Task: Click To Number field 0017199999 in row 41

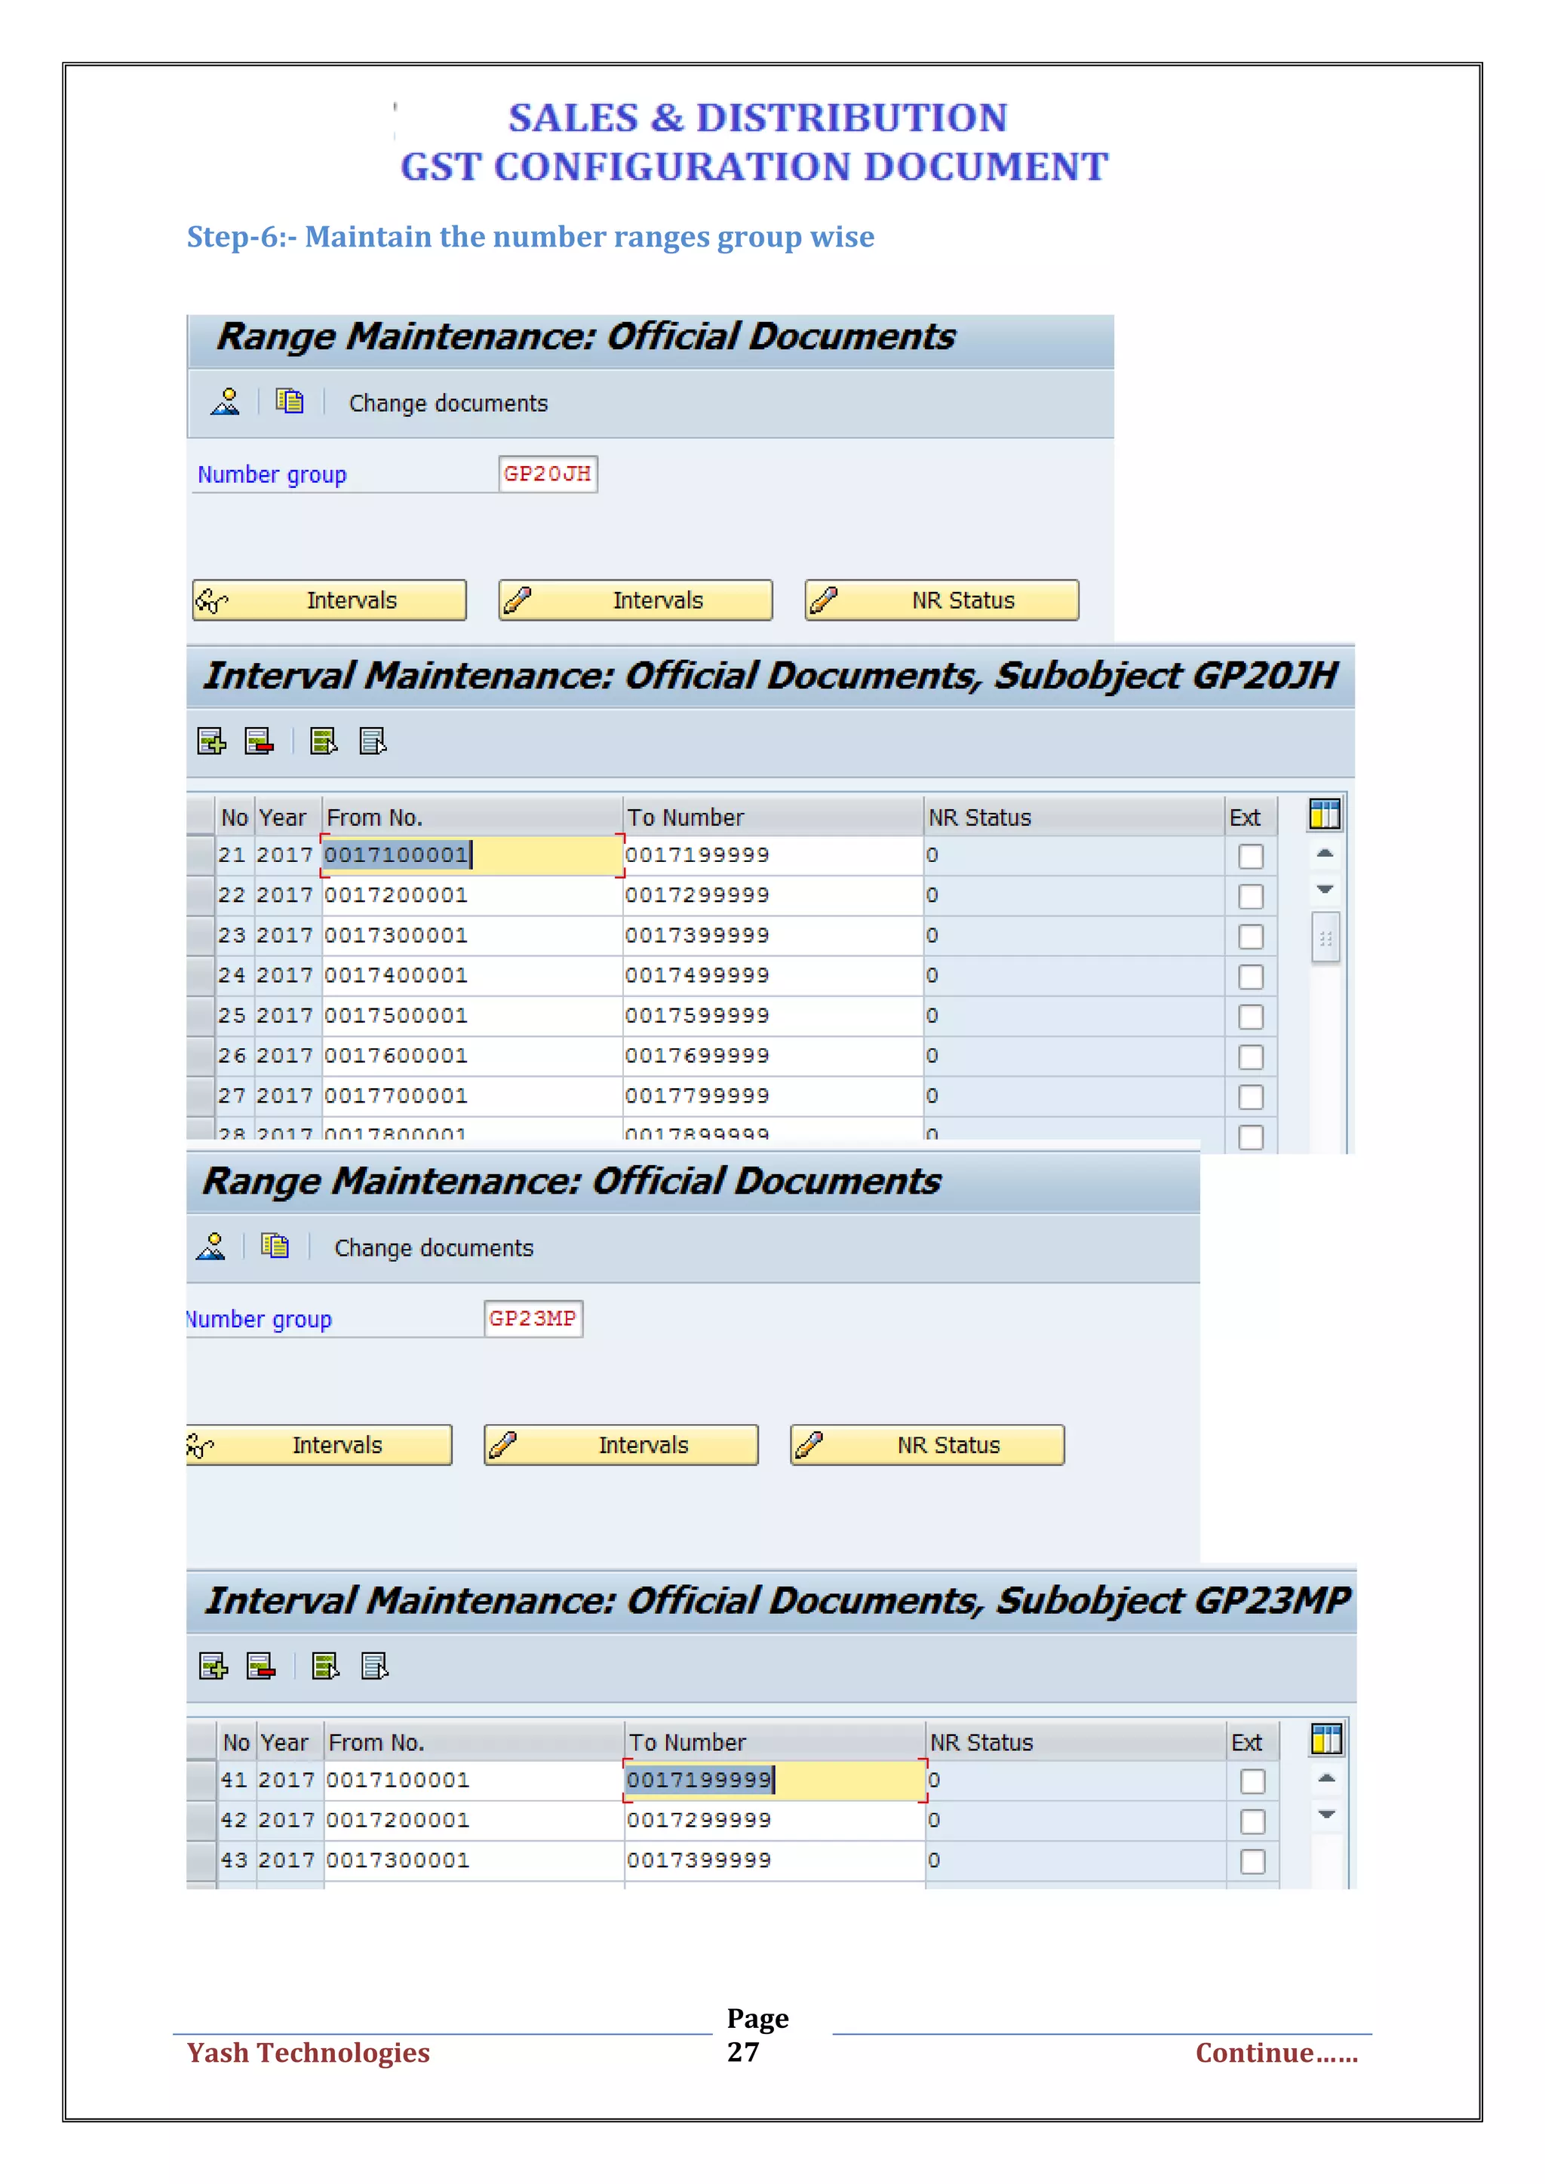Action: tap(775, 1780)
